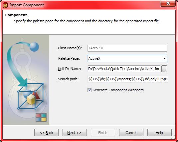Screen dimensions: 178x142
Task: Click into the Unit Dir Name field
Action: (x=124, y=69)
